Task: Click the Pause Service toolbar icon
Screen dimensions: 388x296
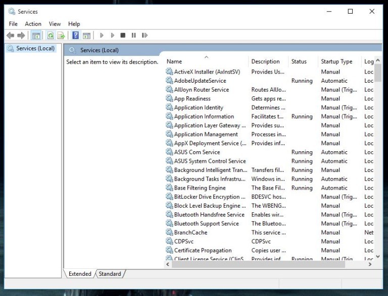Action: click(x=133, y=35)
